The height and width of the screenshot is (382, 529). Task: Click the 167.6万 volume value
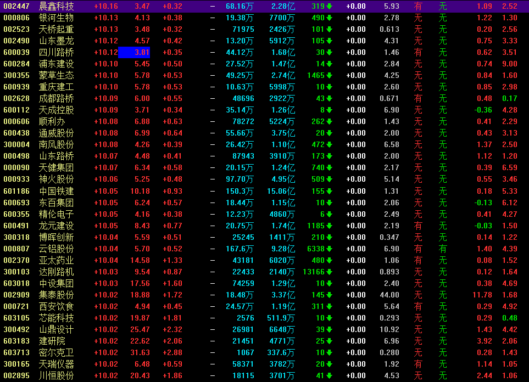click(240, 249)
